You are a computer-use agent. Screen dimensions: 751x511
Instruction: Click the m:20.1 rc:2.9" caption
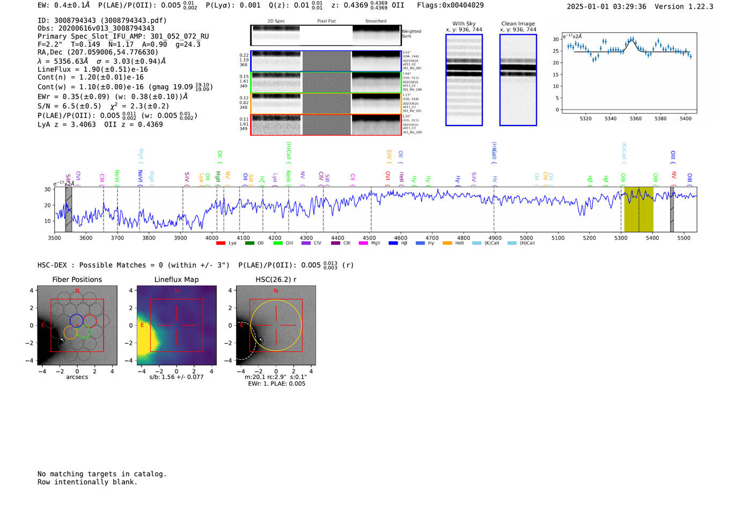click(276, 377)
